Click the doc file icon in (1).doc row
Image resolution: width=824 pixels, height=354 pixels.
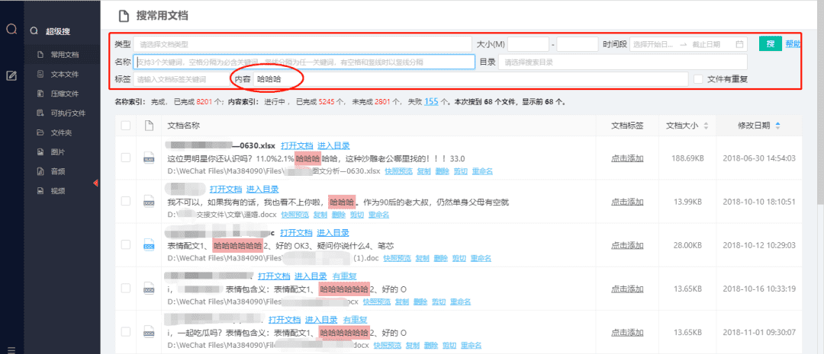(x=149, y=245)
